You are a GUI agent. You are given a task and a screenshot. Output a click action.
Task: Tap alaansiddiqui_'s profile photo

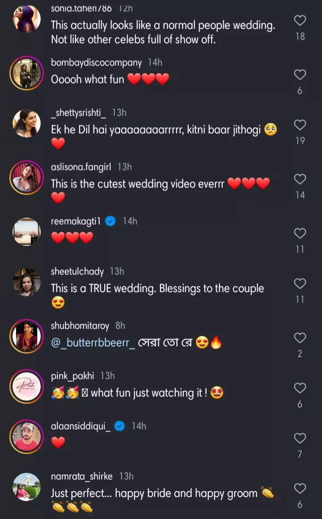[x=27, y=437]
